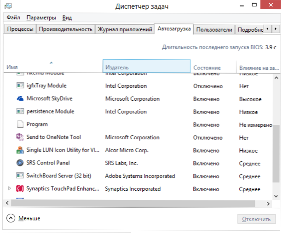Click Intel Corporation publisher of persistence Module

[126, 112]
